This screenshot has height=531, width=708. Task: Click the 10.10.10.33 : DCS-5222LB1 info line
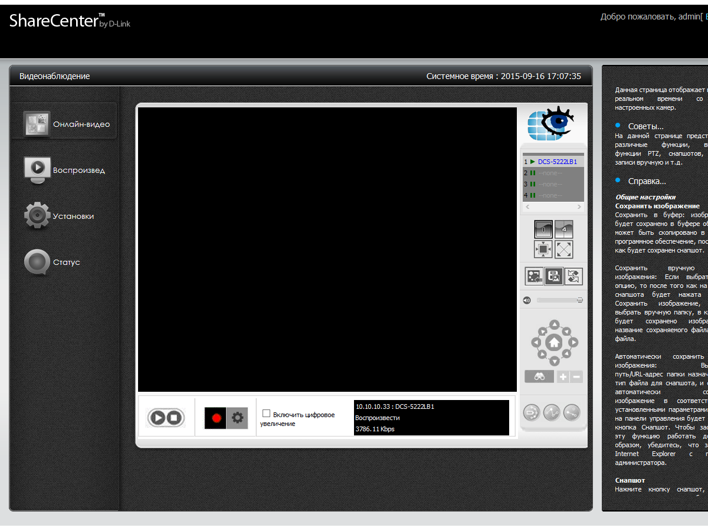395,407
